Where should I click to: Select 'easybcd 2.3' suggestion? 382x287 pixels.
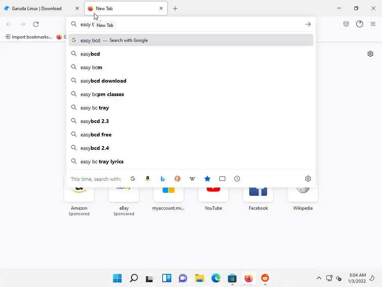click(191, 121)
